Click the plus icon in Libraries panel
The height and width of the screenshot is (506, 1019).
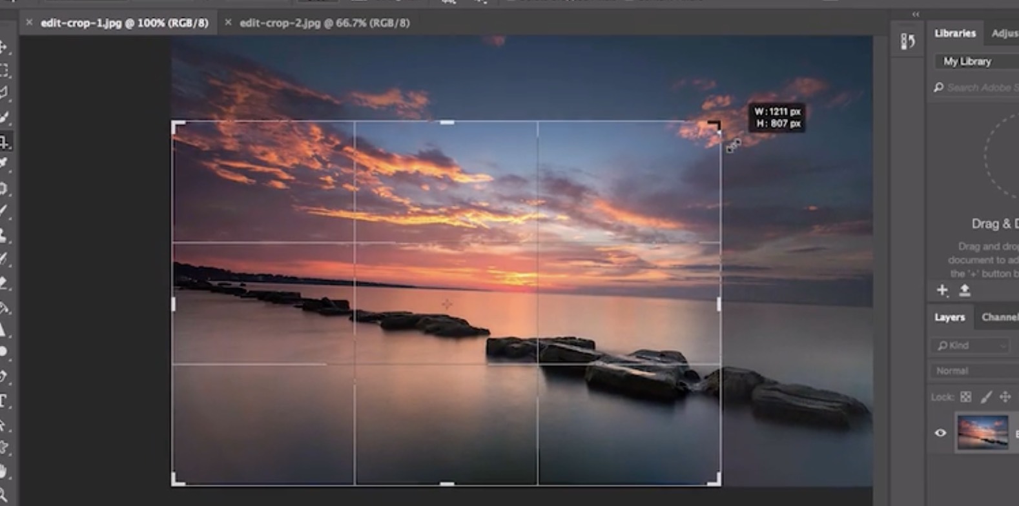coord(942,290)
